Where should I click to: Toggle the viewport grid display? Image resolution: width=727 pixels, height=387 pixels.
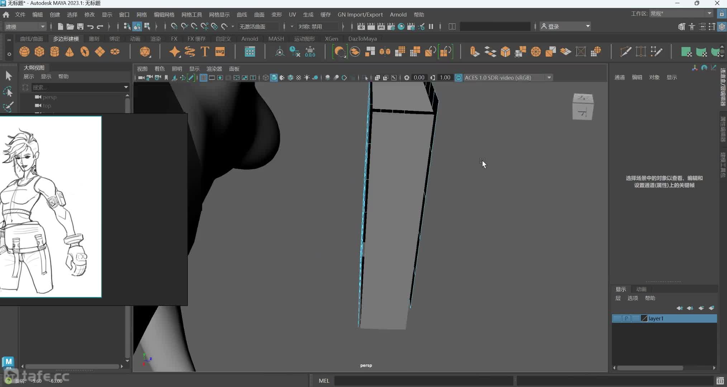coord(203,78)
